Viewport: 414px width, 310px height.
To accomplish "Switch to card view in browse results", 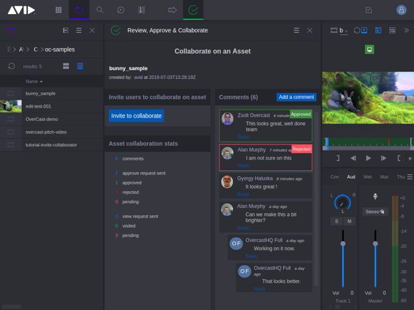I will [66, 66].
